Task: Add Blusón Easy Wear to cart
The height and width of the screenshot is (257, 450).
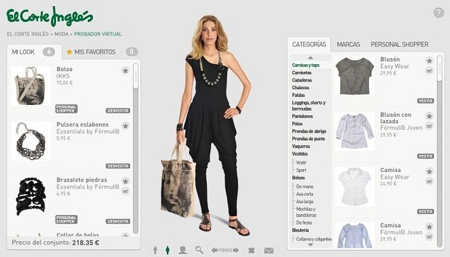Action: click(x=429, y=70)
